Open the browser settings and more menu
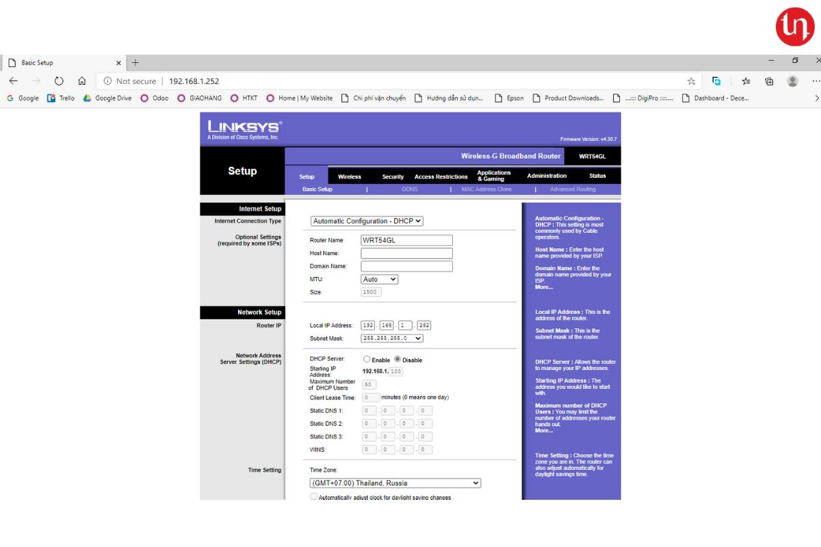The image size is (821, 547). click(x=816, y=81)
